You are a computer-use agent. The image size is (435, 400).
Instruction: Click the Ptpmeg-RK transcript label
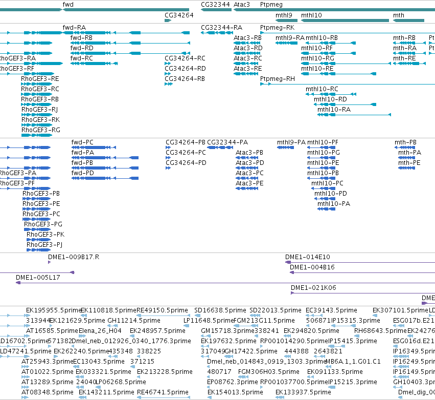tap(277, 28)
